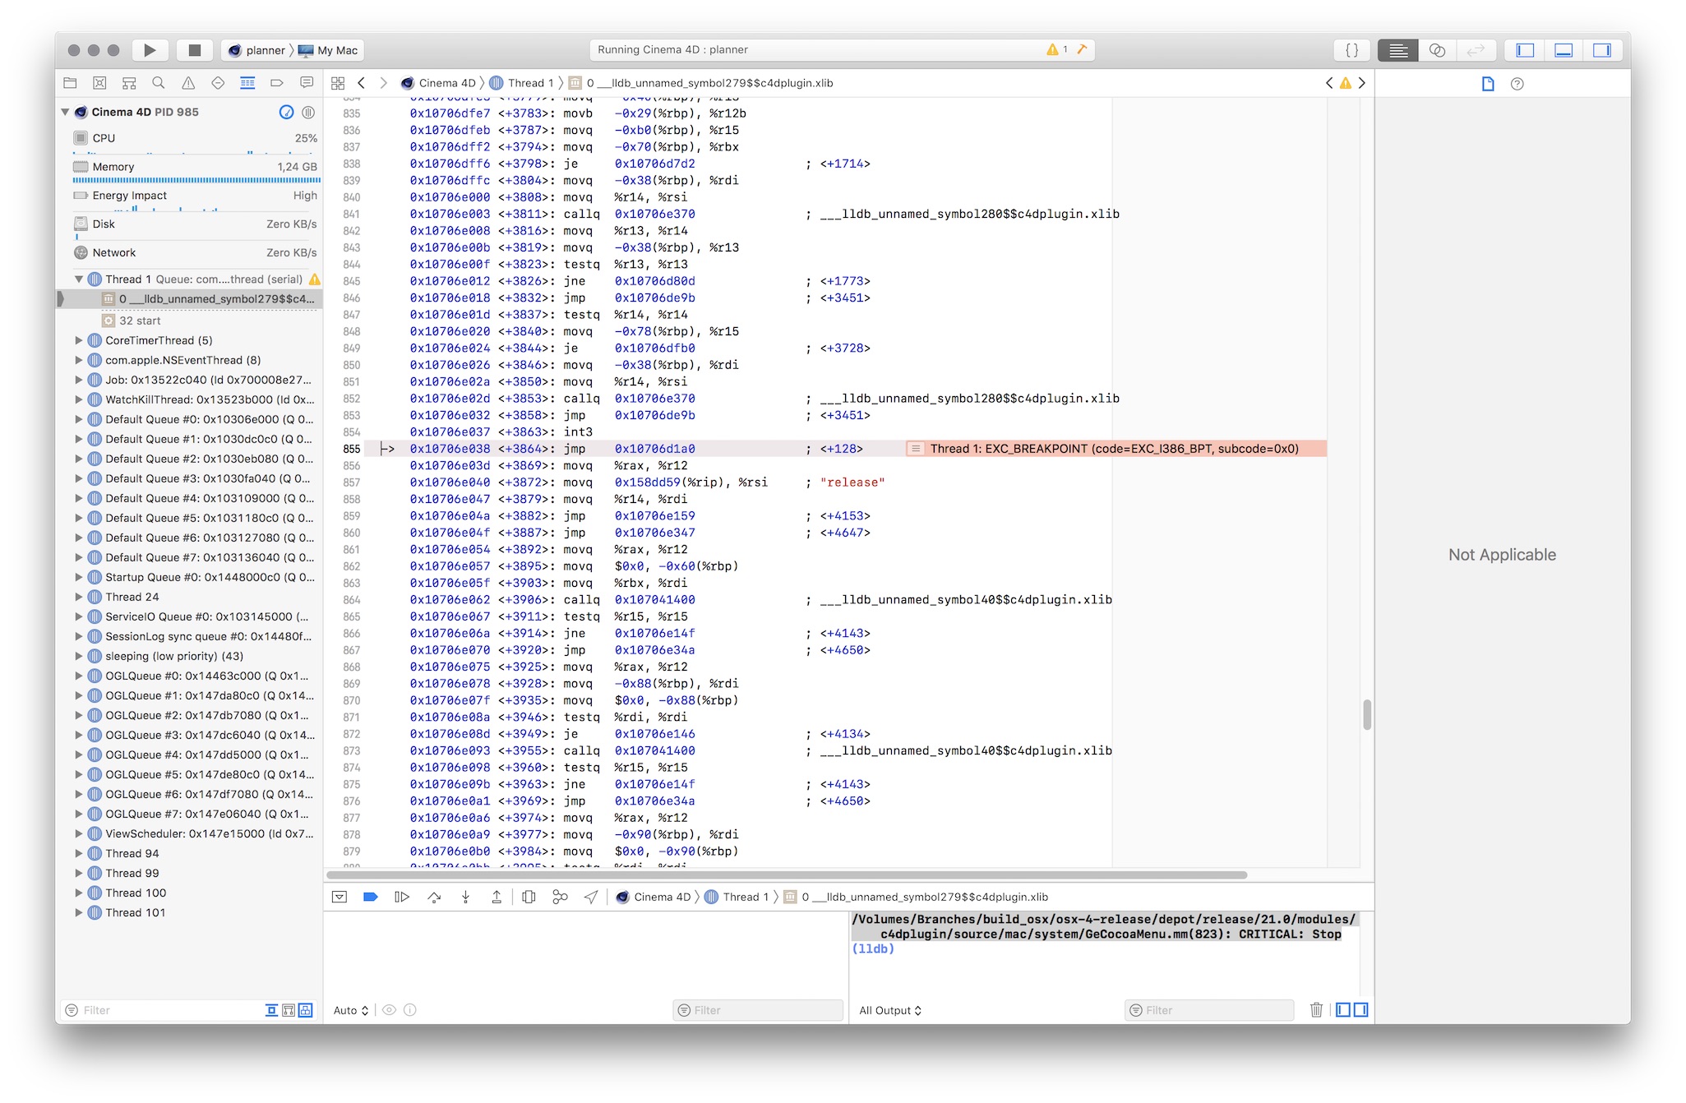Screen dimensions: 1686x1103
Task: Toggle breakpoints activation in debug bar
Action: (x=370, y=898)
